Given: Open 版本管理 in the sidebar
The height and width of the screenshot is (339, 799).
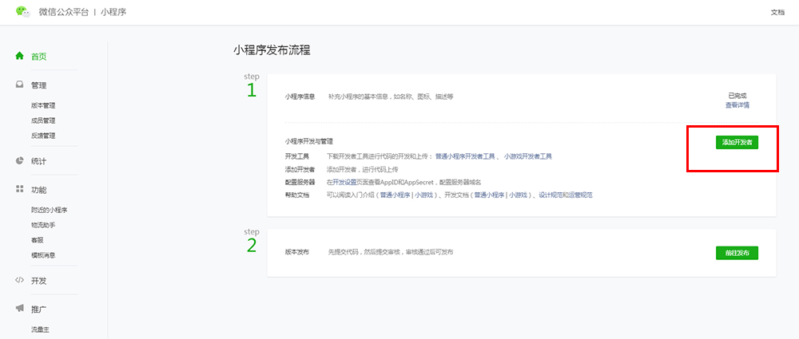Looking at the screenshot, I should 43,105.
